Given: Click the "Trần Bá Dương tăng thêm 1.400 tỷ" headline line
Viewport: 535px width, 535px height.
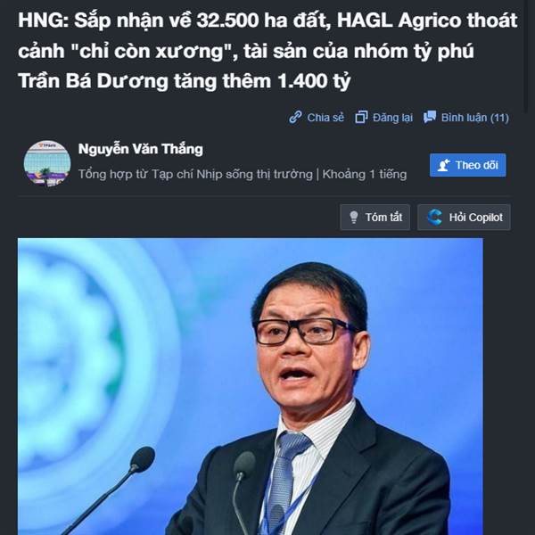Looking at the screenshot, I should coord(185,81).
